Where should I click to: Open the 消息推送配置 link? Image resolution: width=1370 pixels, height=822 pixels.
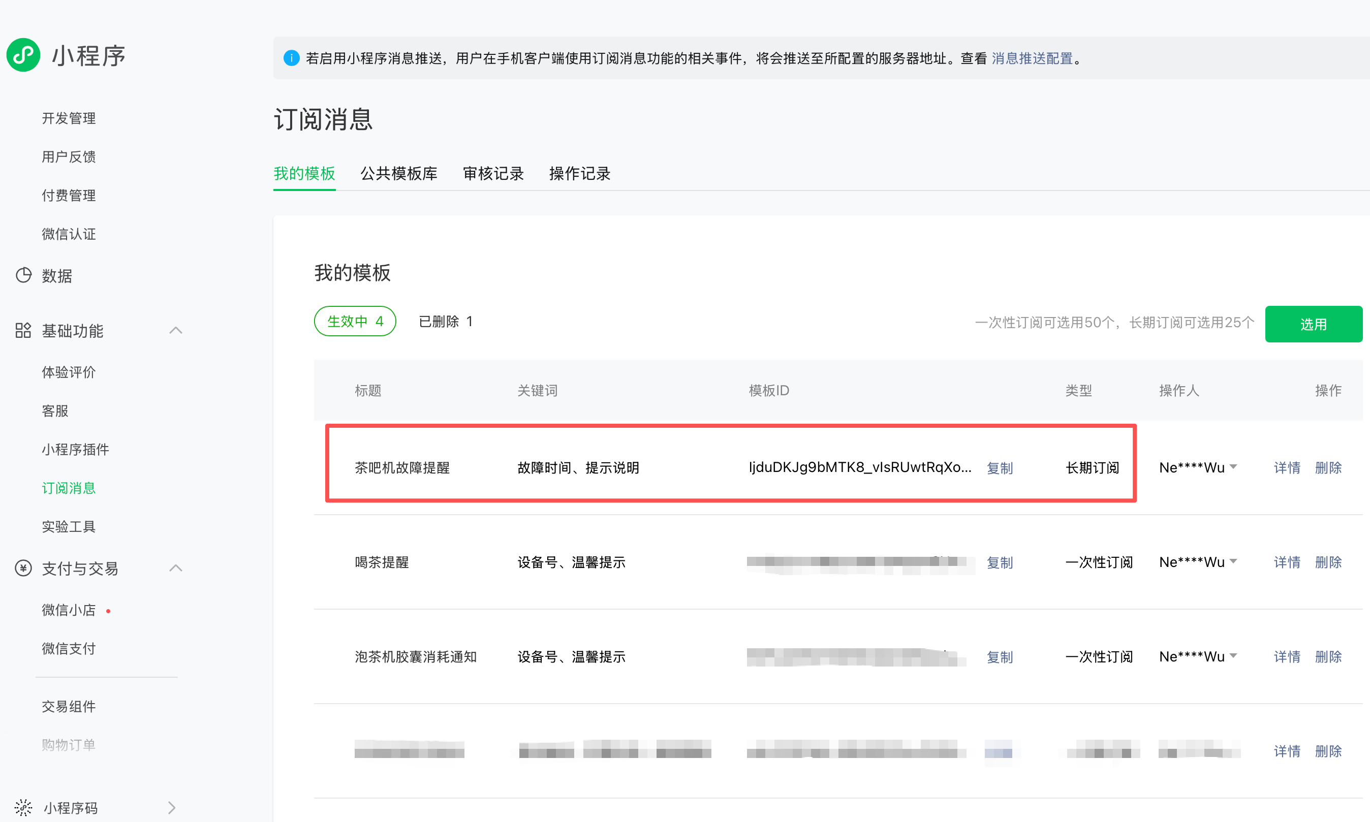pos(1032,58)
